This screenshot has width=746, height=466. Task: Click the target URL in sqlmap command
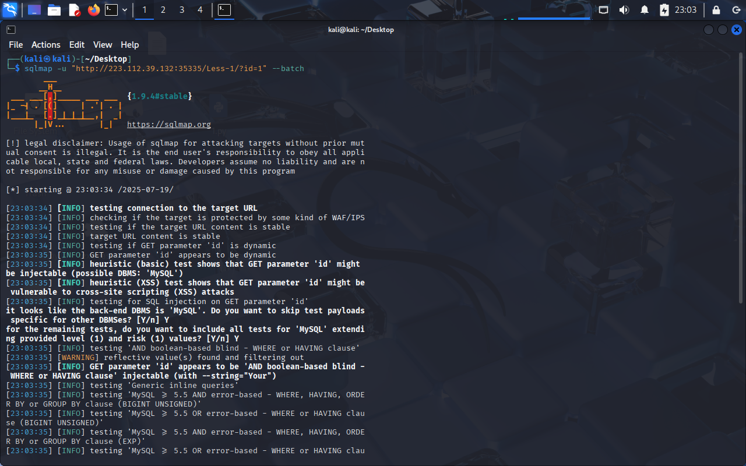pyautogui.click(x=169, y=69)
